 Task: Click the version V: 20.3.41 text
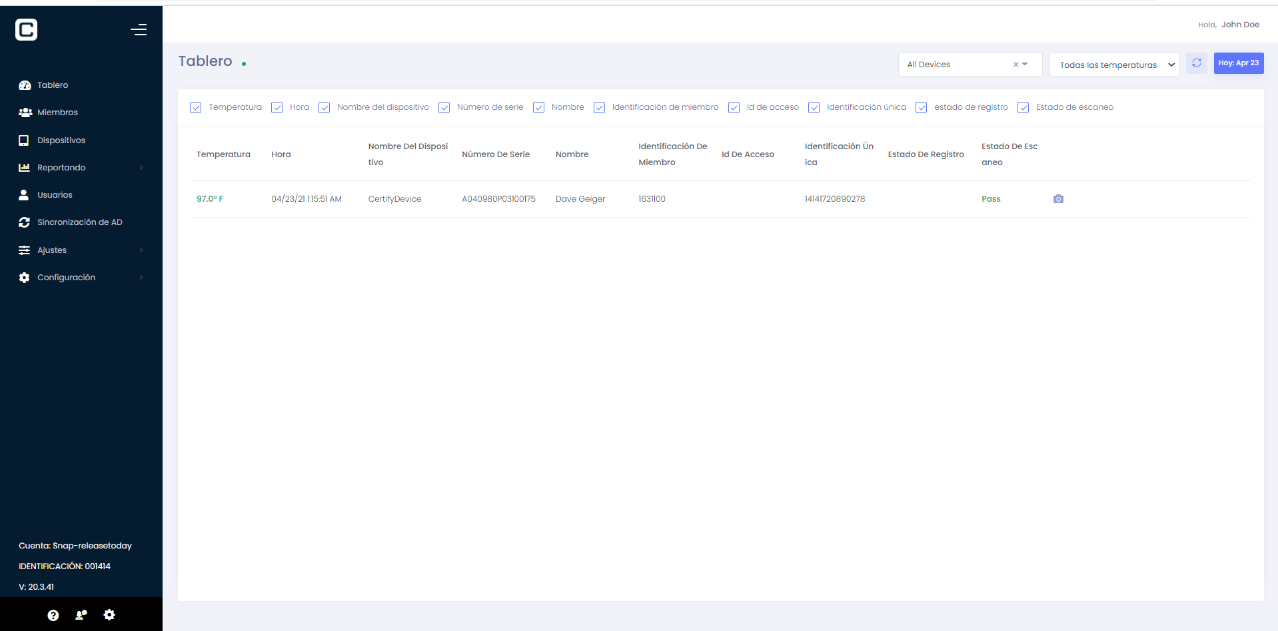pyautogui.click(x=37, y=587)
